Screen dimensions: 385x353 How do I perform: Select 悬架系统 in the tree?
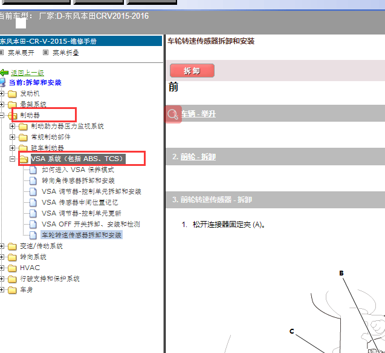point(33,104)
